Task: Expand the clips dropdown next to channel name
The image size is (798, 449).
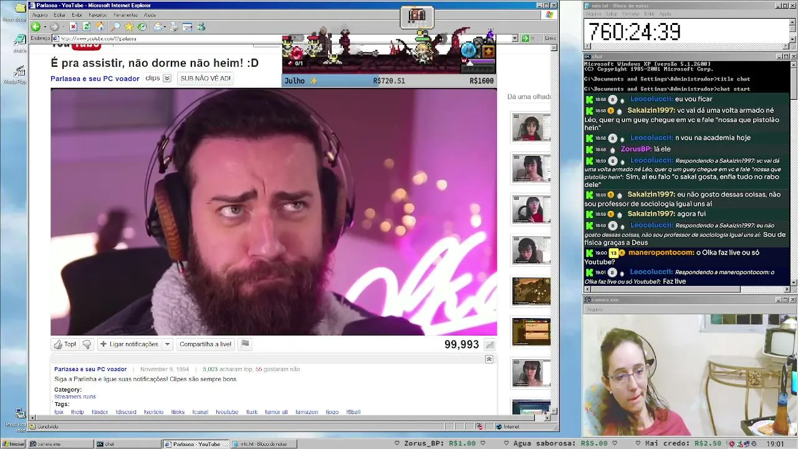Action: 166,79
